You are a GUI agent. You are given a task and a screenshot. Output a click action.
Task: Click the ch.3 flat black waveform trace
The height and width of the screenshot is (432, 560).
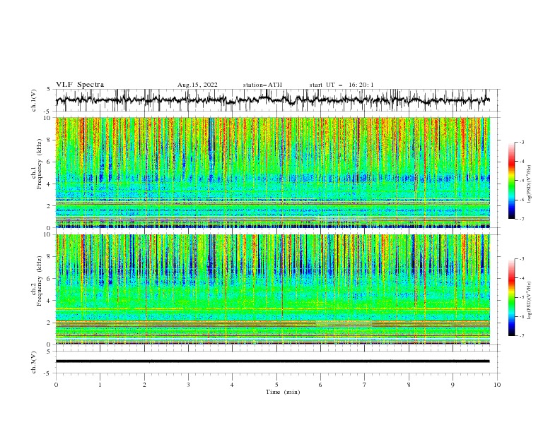click(x=273, y=361)
